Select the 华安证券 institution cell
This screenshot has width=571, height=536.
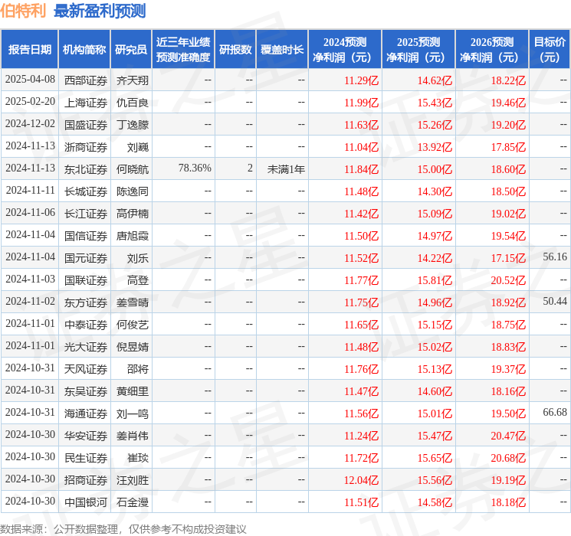(86, 436)
